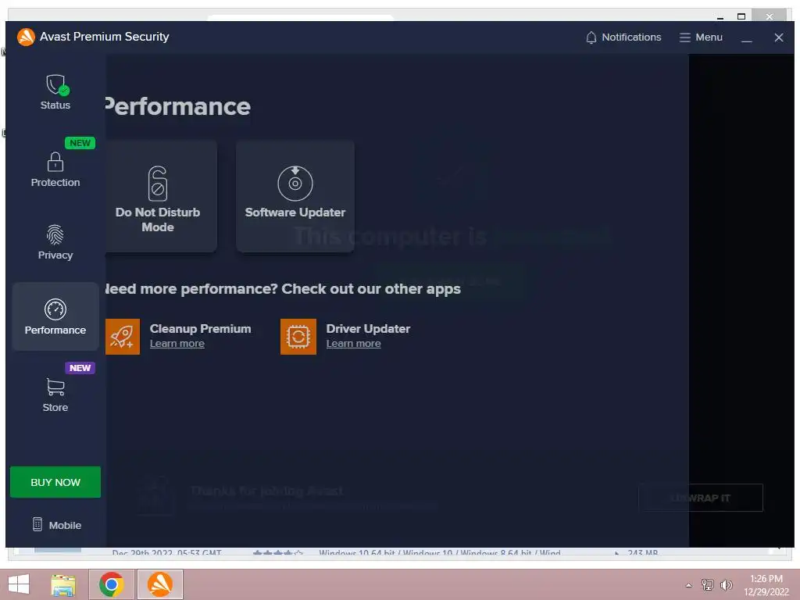Open File Explorer from the taskbar
800x600 pixels.
[x=63, y=584]
